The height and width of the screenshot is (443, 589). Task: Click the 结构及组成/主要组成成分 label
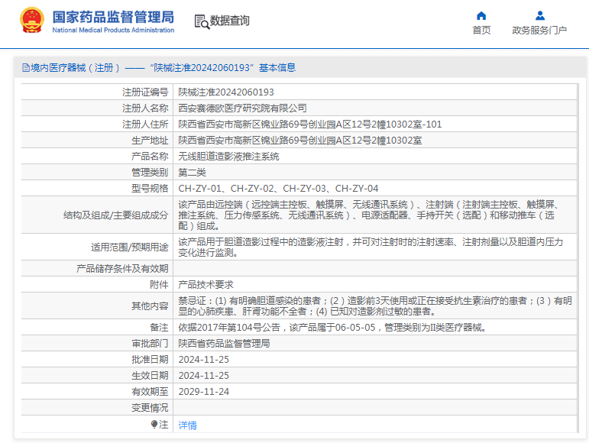115,215
